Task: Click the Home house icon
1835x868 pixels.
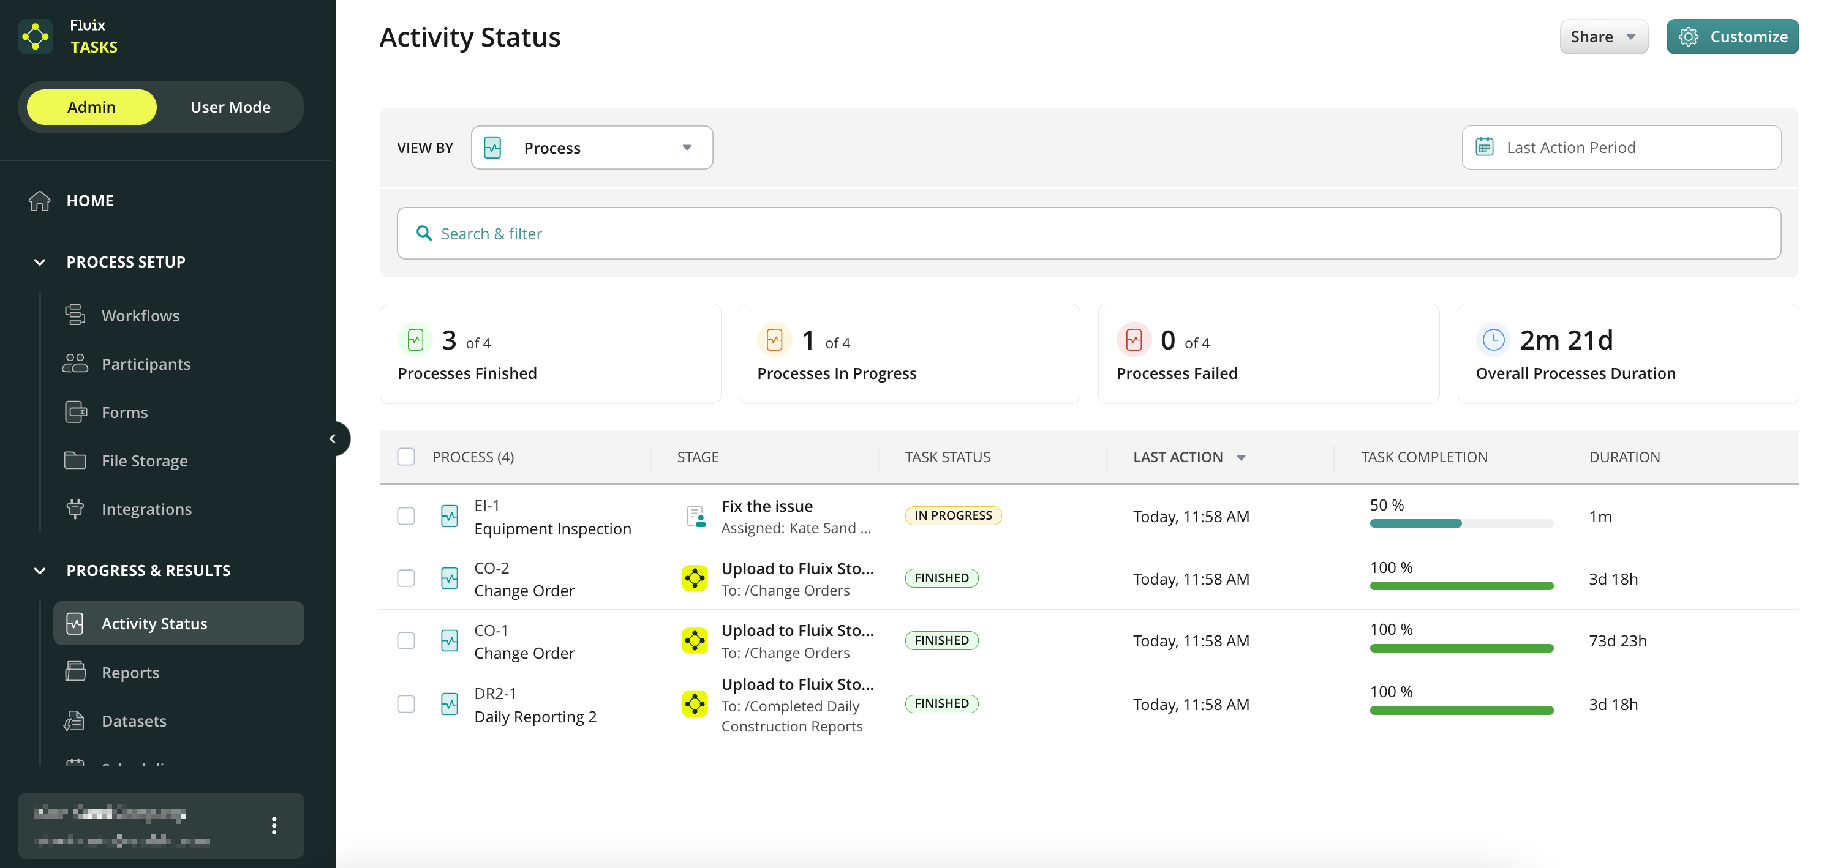Action: click(x=39, y=201)
